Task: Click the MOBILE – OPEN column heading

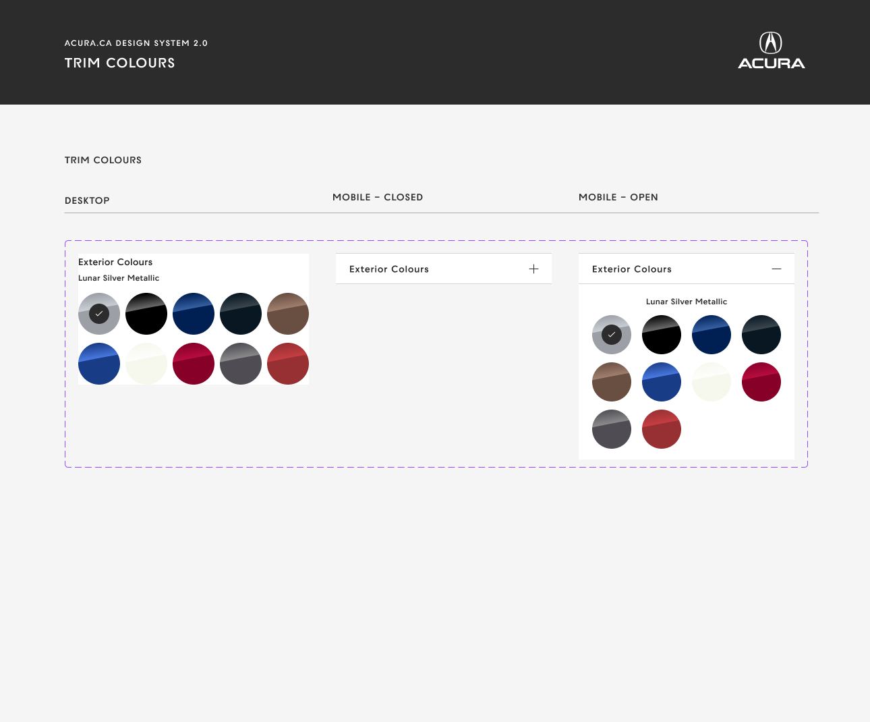Action: [x=618, y=197]
